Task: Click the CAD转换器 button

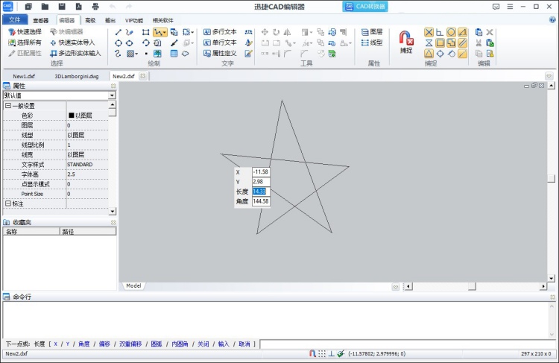Action: click(365, 7)
